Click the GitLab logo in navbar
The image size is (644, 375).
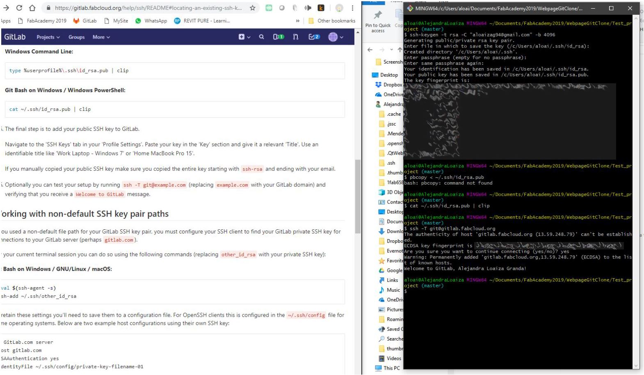click(x=15, y=37)
